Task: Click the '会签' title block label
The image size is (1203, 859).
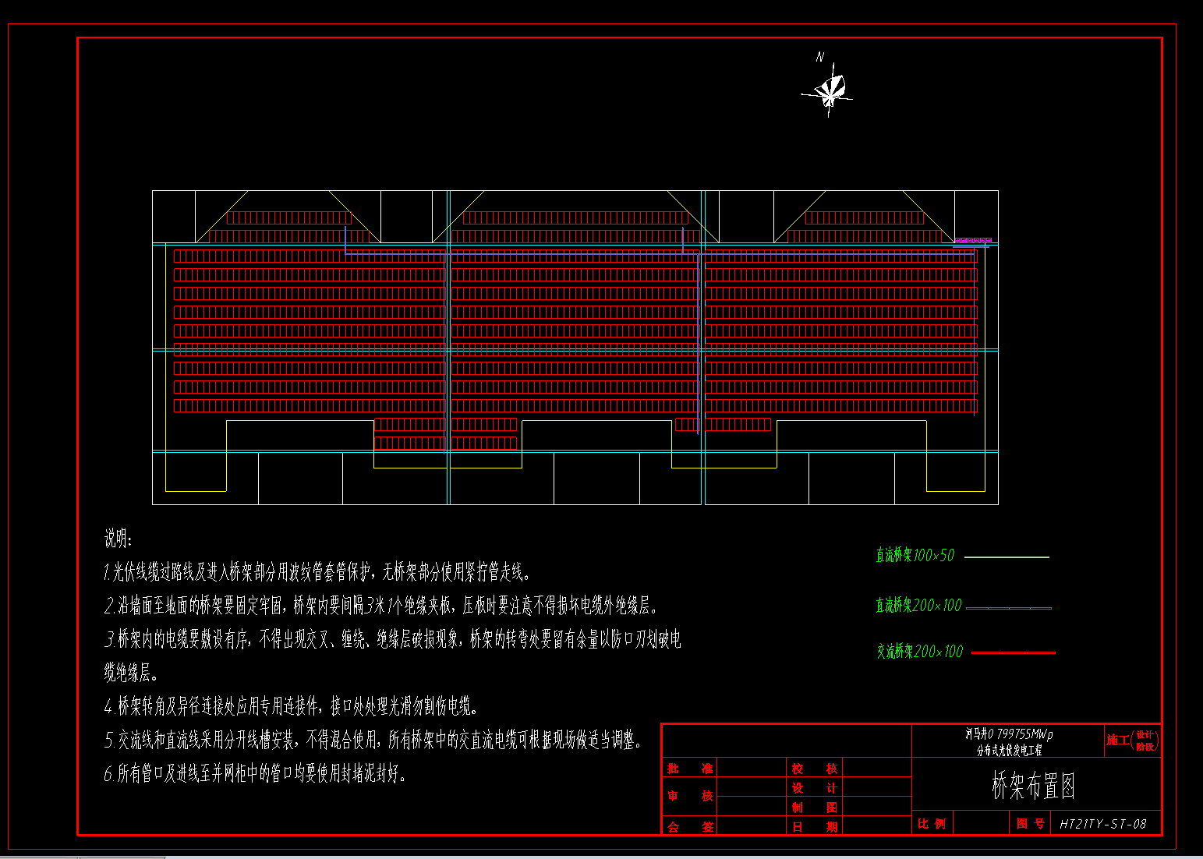Action: [690, 827]
